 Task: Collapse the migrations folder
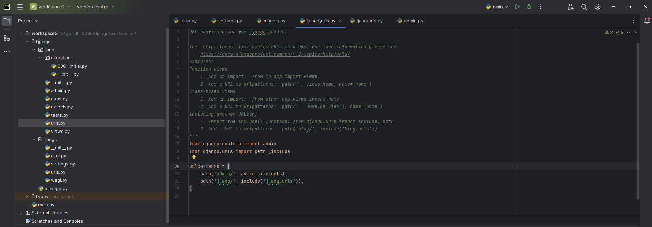pyautogui.click(x=40, y=58)
